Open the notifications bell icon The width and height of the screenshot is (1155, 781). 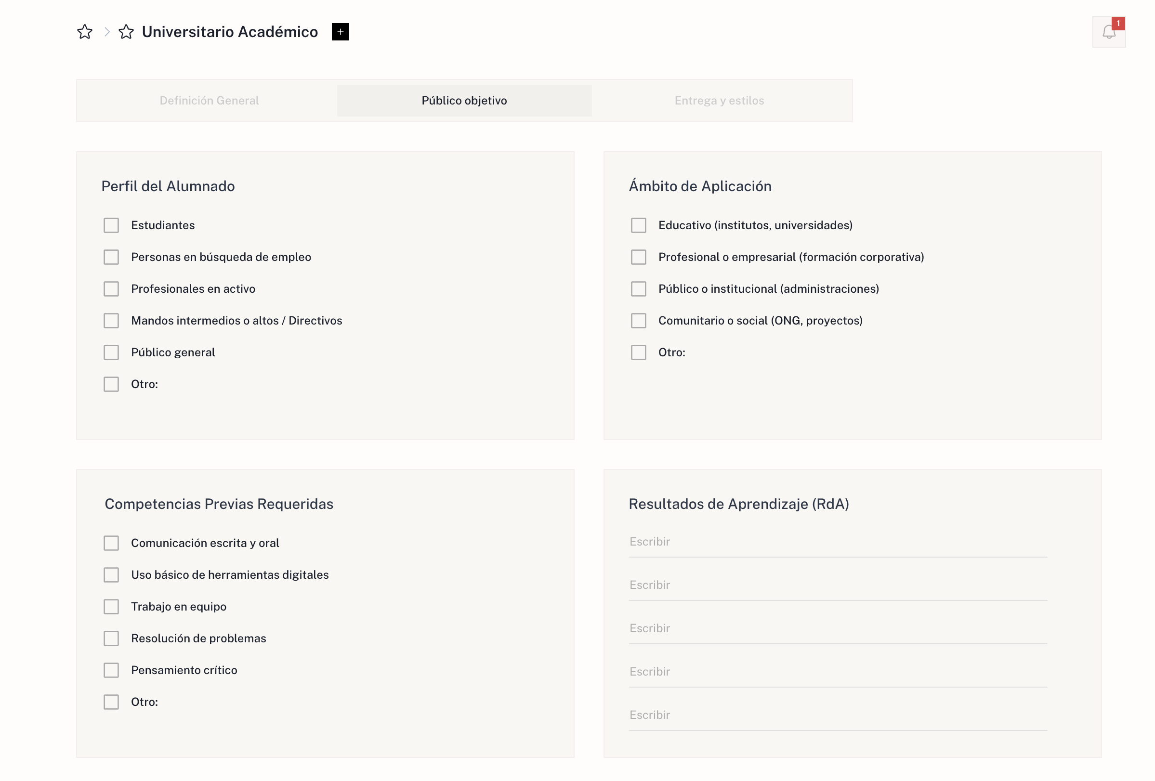point(1108,32)
